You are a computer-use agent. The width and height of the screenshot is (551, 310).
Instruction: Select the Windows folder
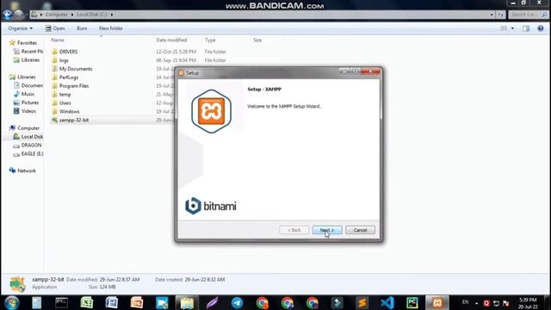pos(69,111)
